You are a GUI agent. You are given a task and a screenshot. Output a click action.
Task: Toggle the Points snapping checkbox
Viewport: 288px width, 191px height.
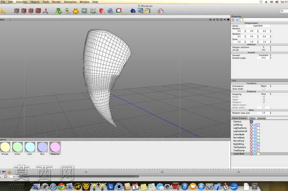click(x=264, y=97)
